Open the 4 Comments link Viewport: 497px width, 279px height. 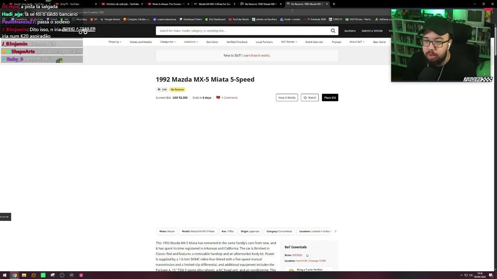229,98
